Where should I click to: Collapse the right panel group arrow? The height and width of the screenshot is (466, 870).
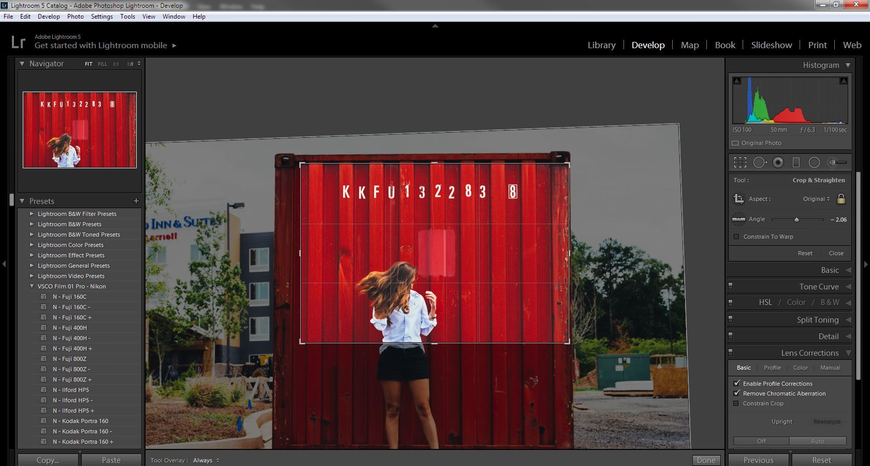[866, 264]
